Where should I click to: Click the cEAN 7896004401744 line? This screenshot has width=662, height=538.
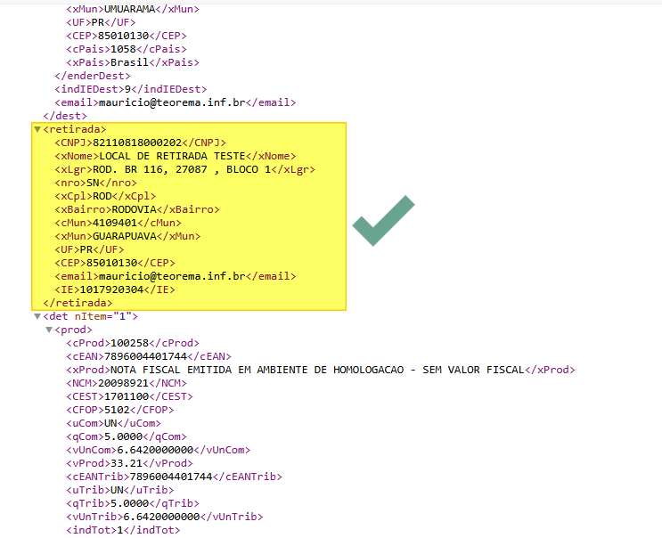(149, 356)
